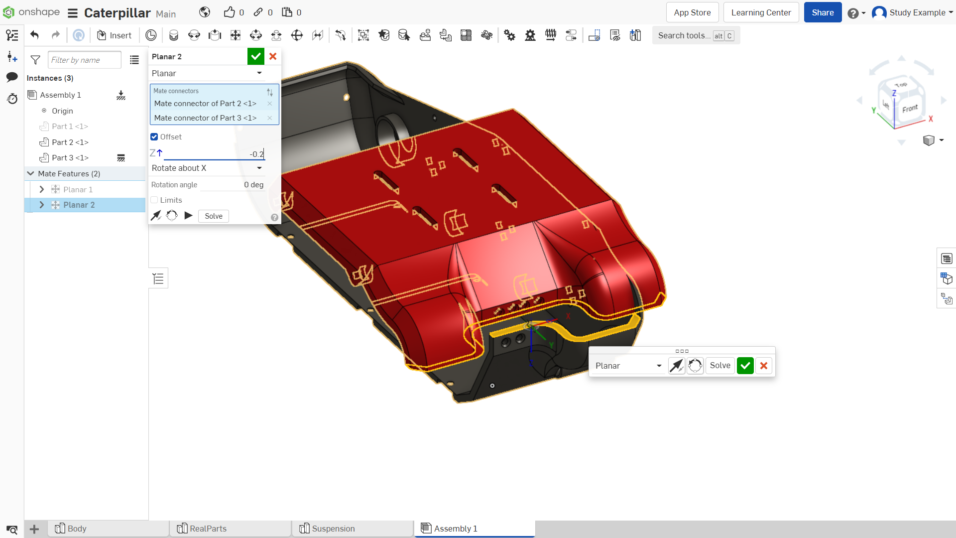
Task: Reorient secondary axis in Planar 2 dialog
Action: coord(172,216)
